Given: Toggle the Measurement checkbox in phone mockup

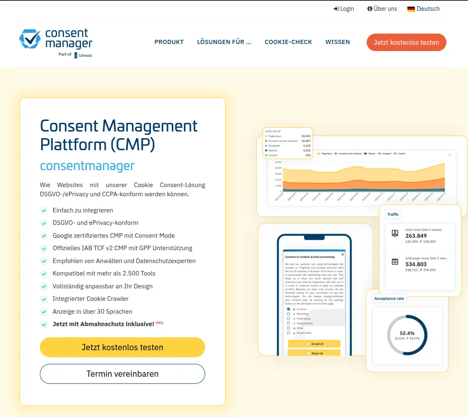Looking at the screenshot, I should click(288, 323).
